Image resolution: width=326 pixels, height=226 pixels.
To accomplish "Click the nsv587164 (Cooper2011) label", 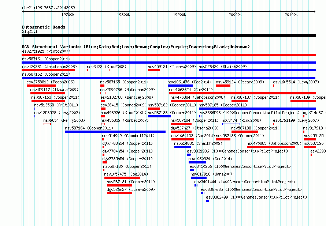I will 89,128.
